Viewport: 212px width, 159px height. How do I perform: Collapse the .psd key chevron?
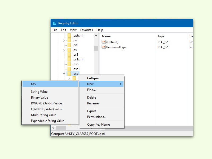(64, 74)
